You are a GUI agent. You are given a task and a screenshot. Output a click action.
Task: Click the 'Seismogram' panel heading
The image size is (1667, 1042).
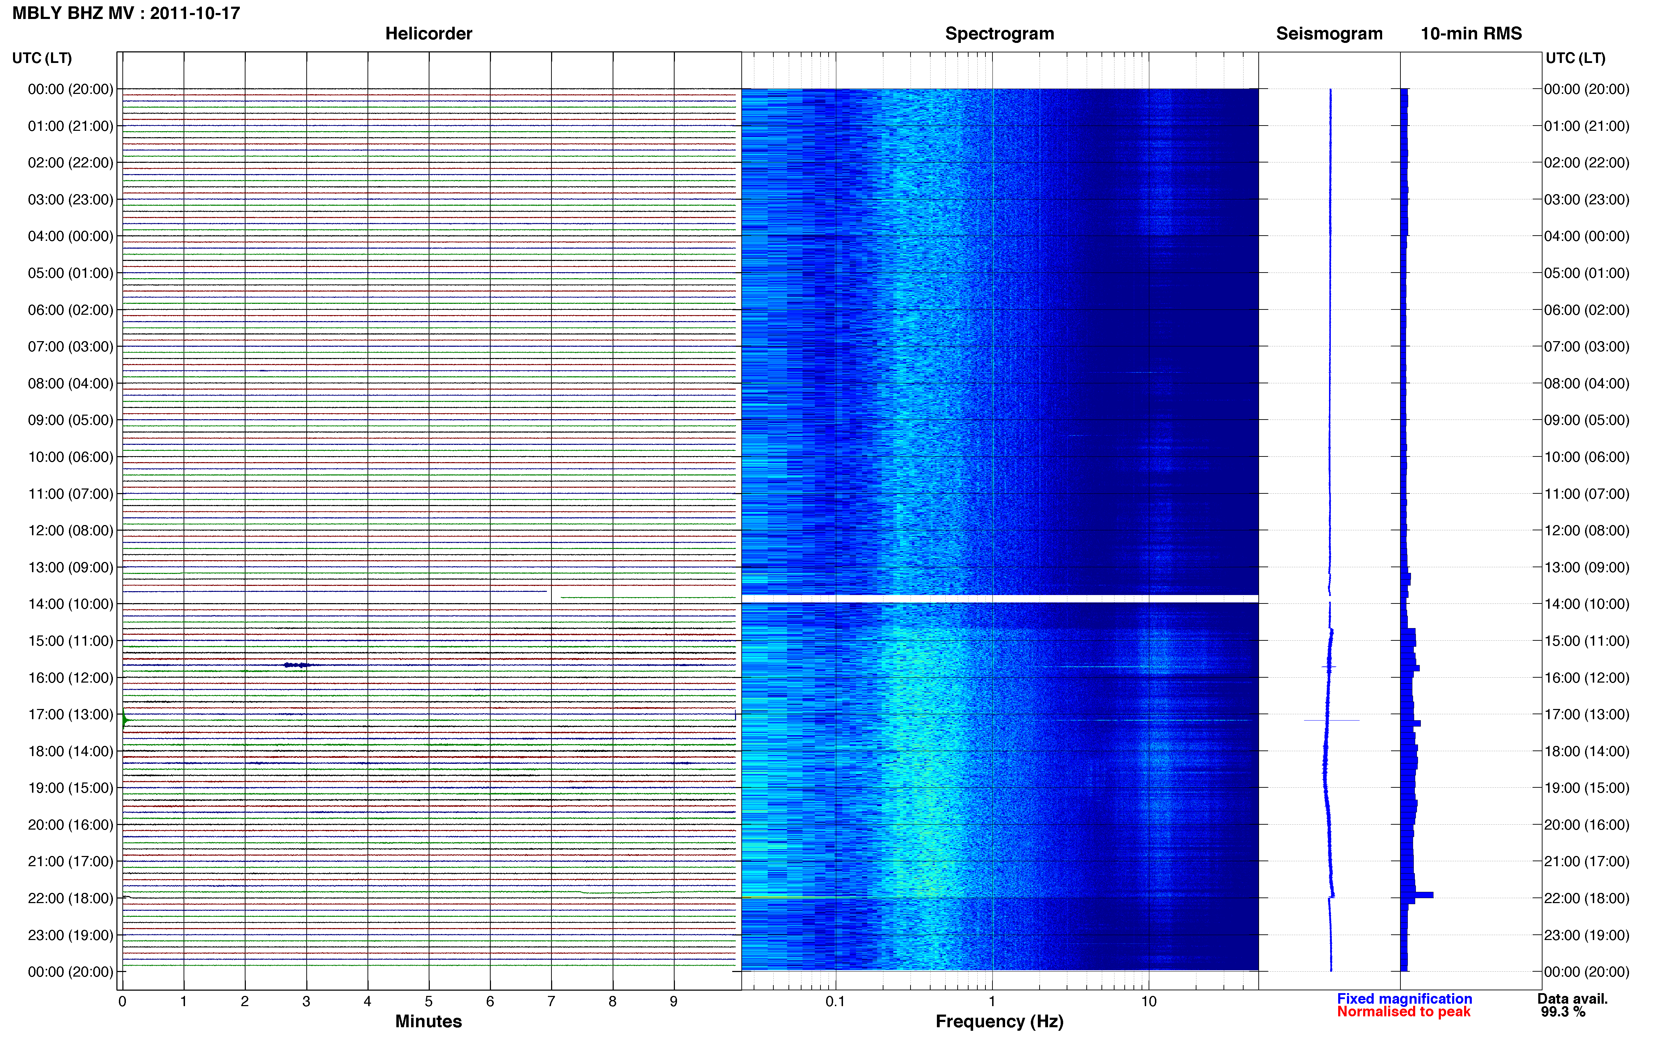[x=1329, y=34]
